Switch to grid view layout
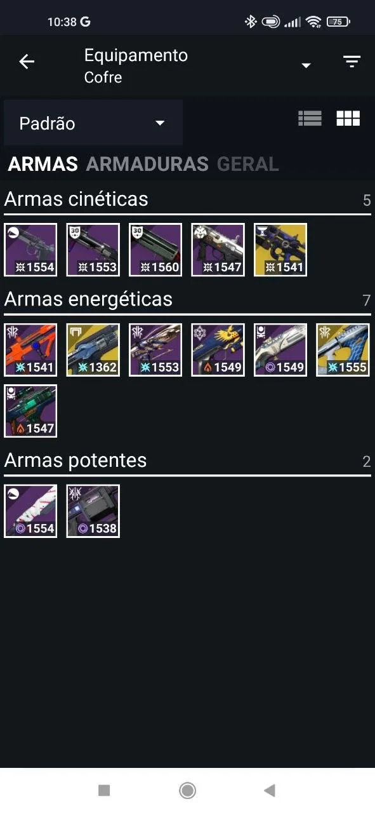This screenshot has height=813, width=375. click(x=348, y=118)
